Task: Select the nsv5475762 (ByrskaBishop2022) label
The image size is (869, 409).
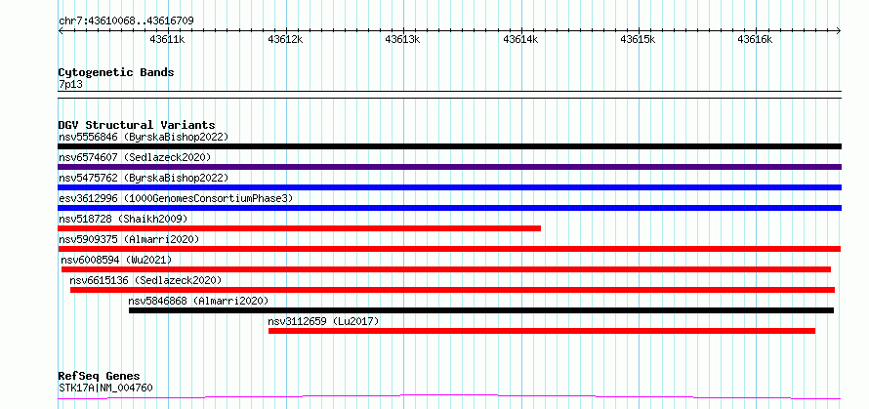Action: (x=144, y=178)
